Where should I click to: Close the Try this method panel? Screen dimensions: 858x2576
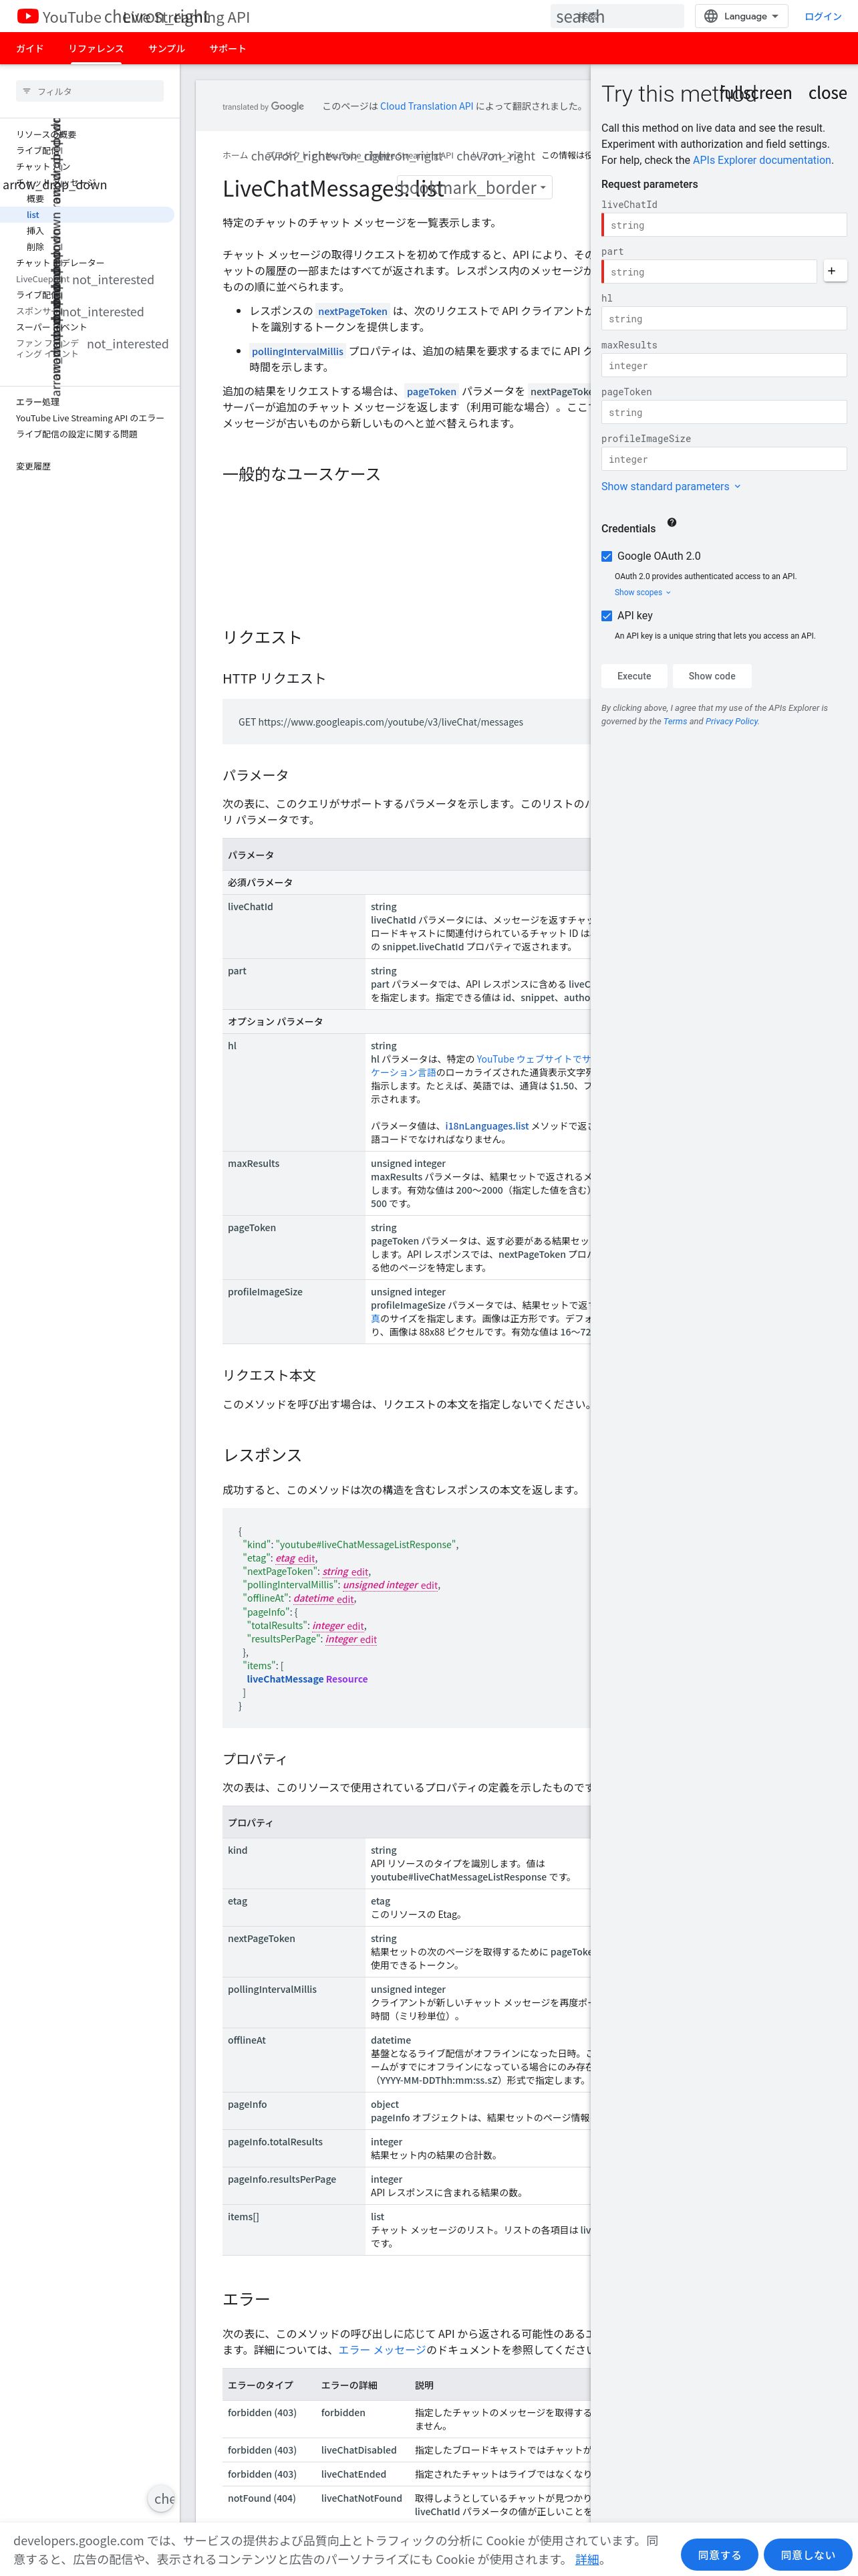(x=827, y=93)
